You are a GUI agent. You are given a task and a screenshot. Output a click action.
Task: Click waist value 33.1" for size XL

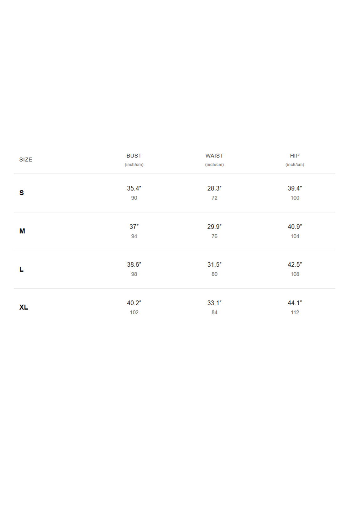coord(214,303)
